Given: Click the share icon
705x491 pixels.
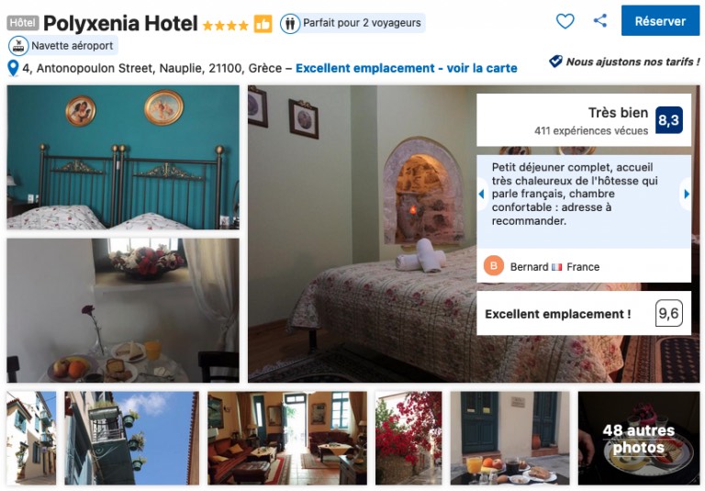Looking at the screenshot, I should click(600, 21).
